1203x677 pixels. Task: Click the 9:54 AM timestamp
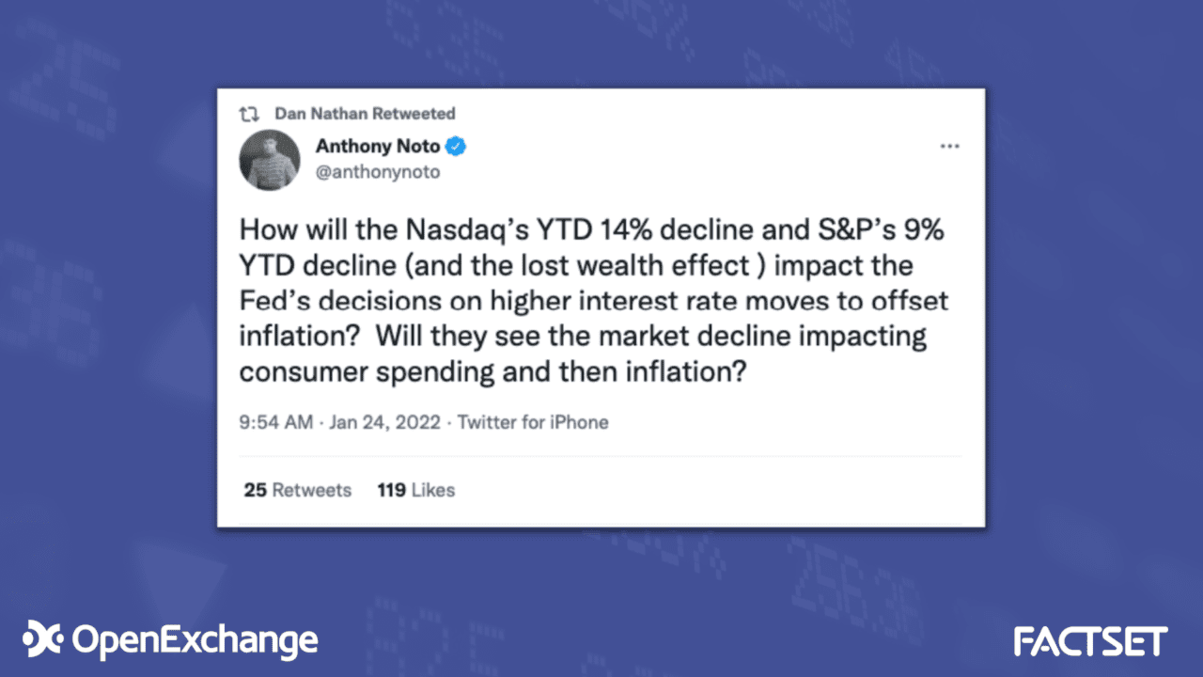coord(275,422)
